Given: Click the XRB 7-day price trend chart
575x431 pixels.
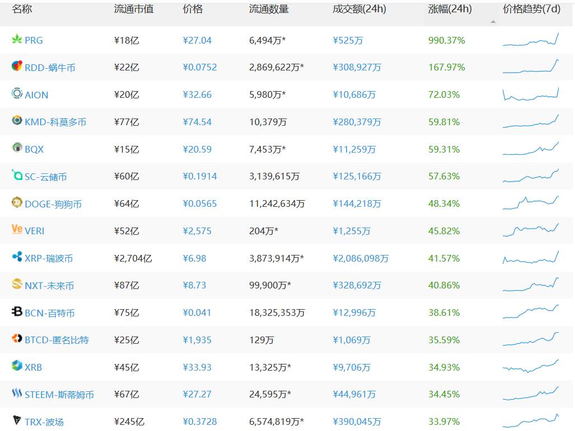Looking at the screenshot, I should (x=531, y=366).
